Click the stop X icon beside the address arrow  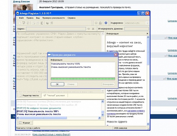pos(93,29)
